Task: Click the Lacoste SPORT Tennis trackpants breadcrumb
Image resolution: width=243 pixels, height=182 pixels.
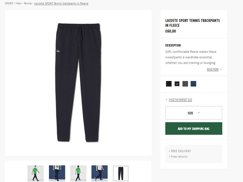Action: [61, 3]
